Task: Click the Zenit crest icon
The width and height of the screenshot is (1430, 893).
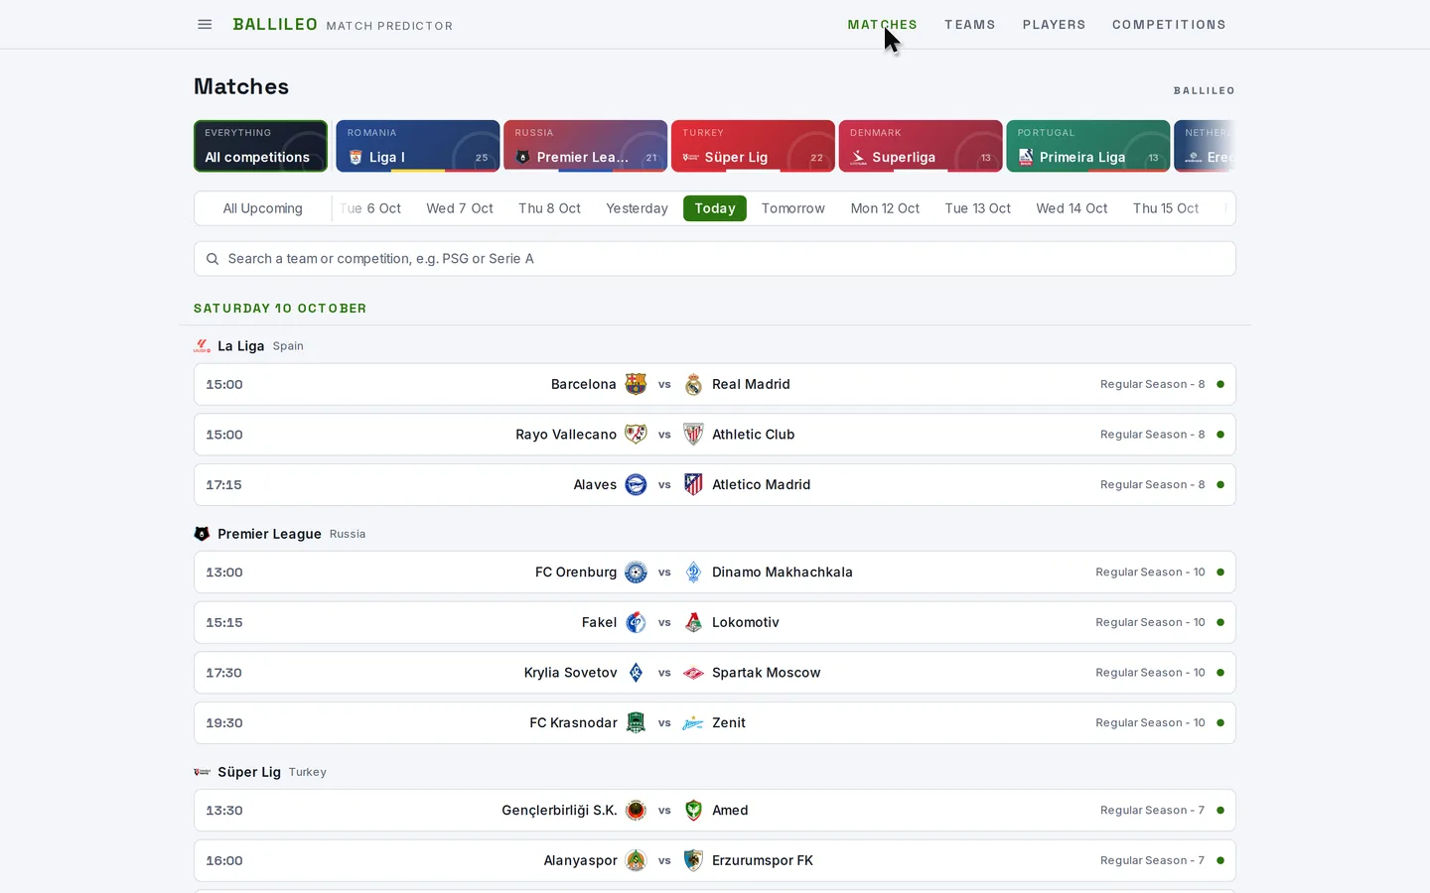Action: 693,722
